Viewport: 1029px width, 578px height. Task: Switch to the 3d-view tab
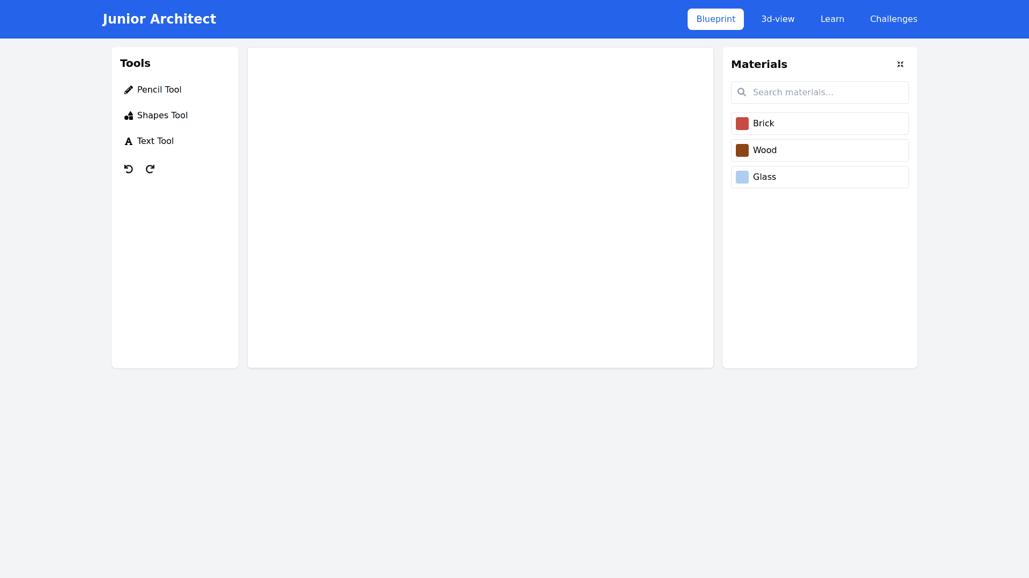[x=778, y=19]
